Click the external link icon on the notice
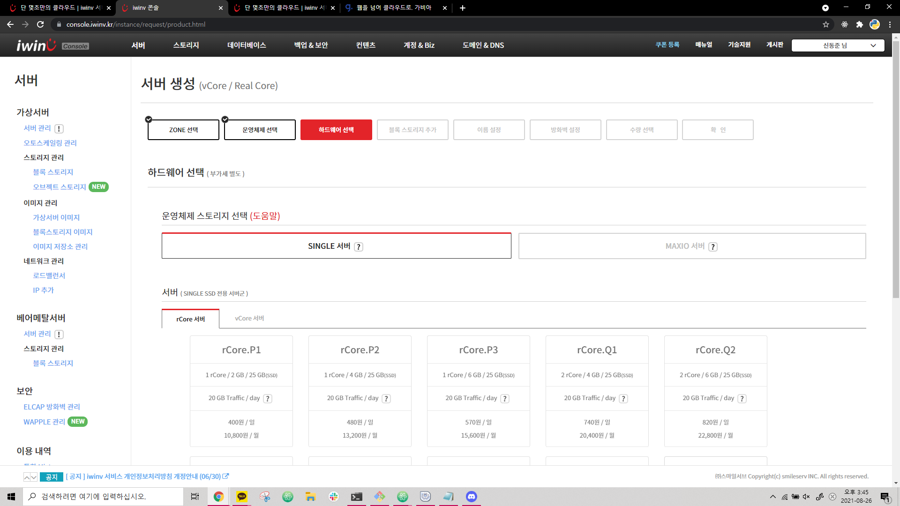The image size is (900, 506). coord(226,476)
